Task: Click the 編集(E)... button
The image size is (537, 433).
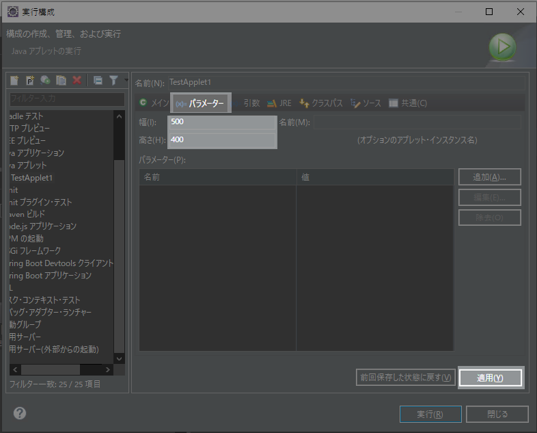Action: click(x=489, y=198)
